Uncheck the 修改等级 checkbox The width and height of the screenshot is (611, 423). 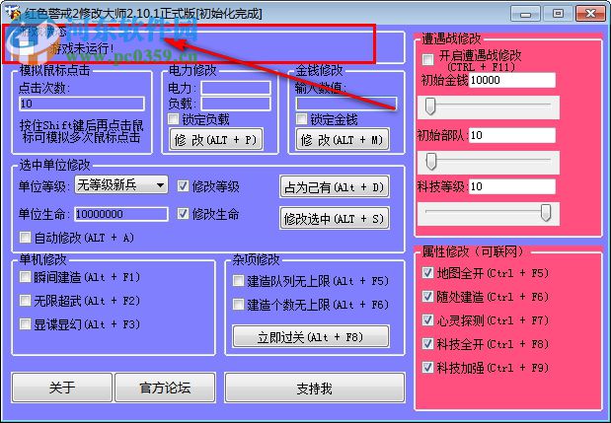184,186
